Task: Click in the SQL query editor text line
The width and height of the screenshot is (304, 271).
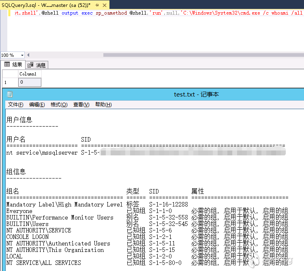Action: pyautogui.click(x=162, y=13)
